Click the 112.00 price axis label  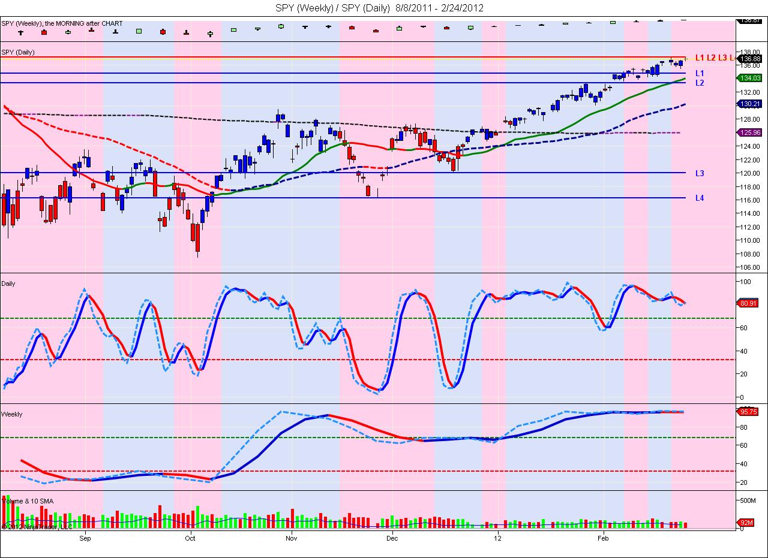(751, 227)
